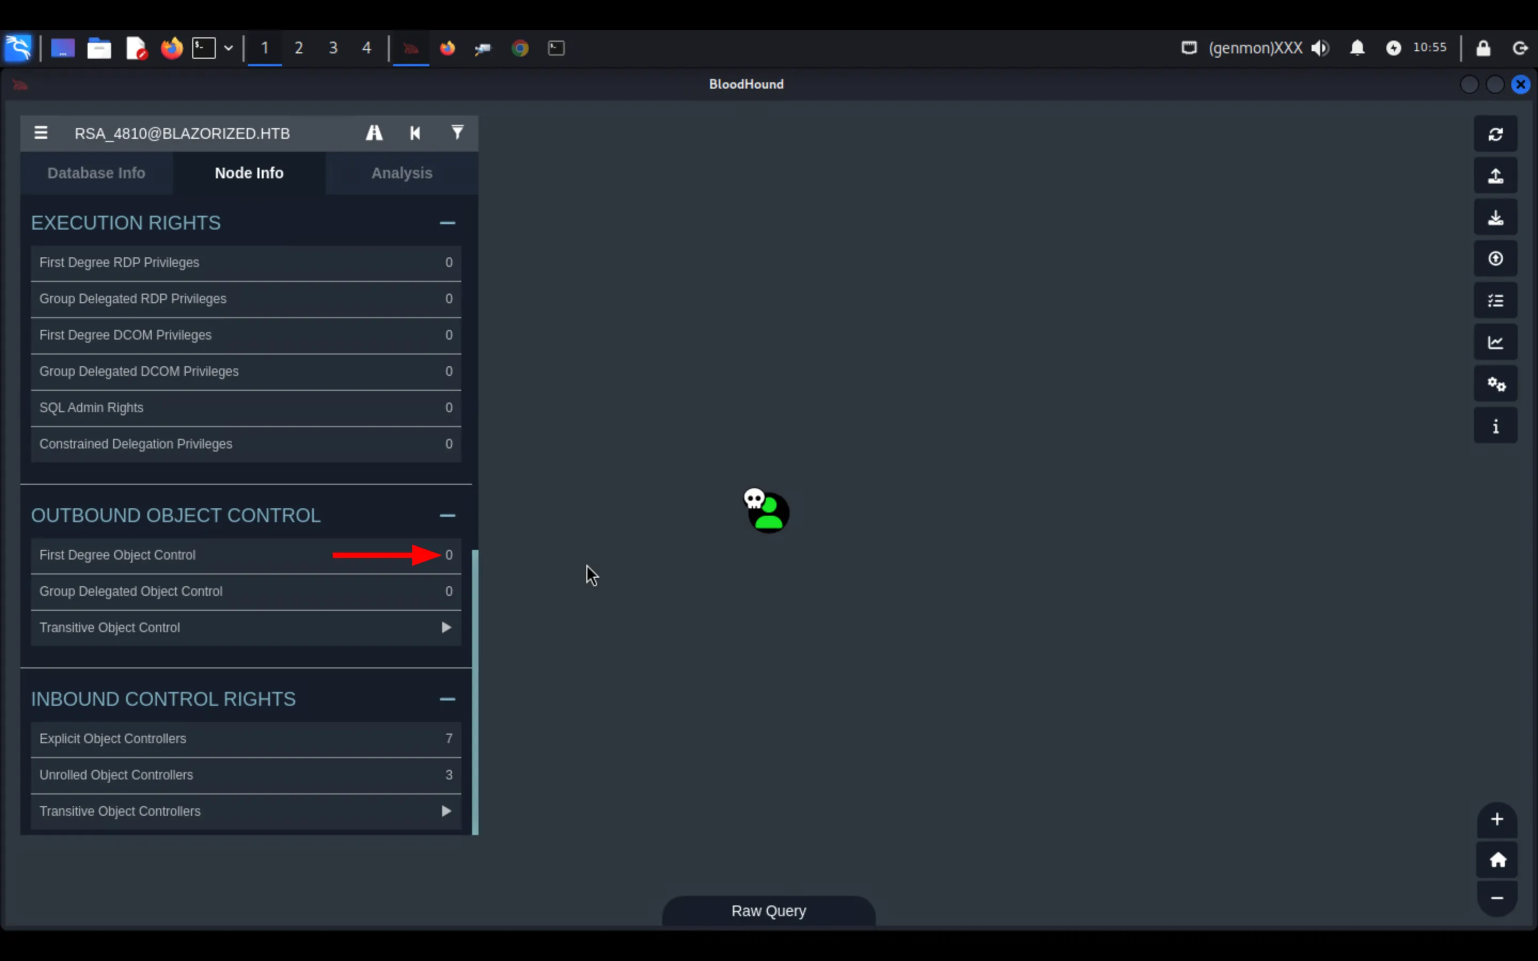The image size is (1538, 961).
Task: Collapse the Outbound Object Control section
Action: [448, 515]
